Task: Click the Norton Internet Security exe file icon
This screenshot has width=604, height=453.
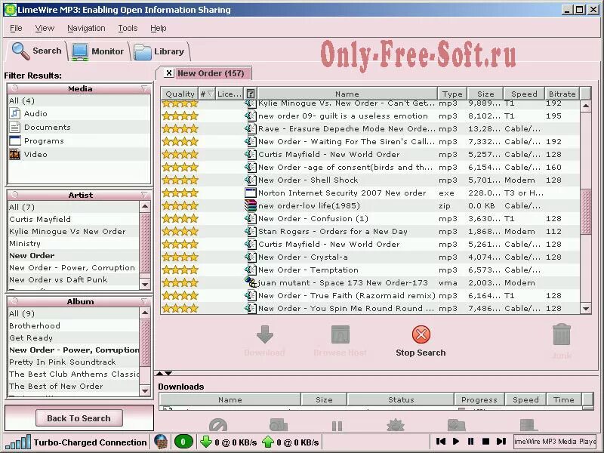Action: click(x=251, y=193)
